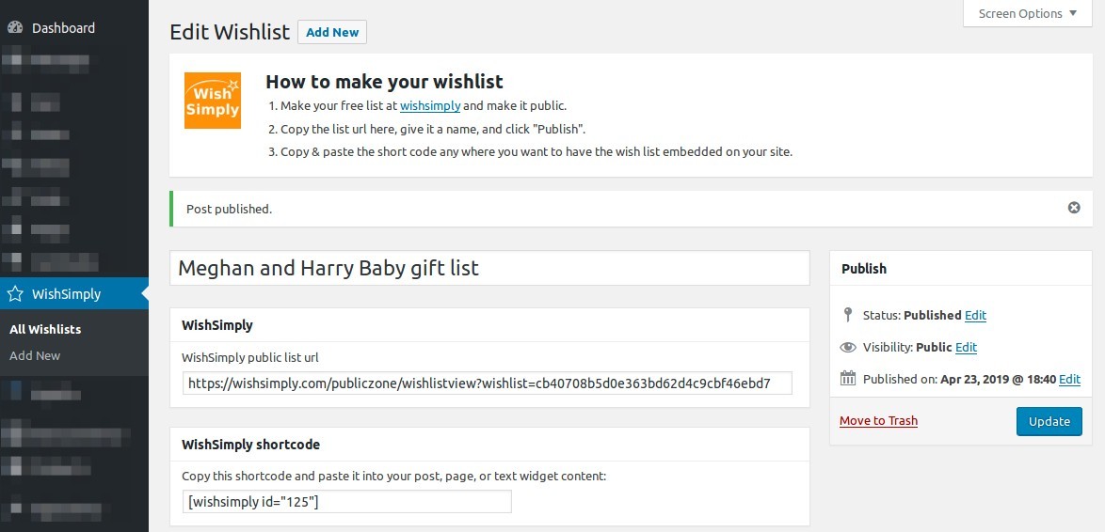
Task: Edit the post Status
Action: click(975, 315)
